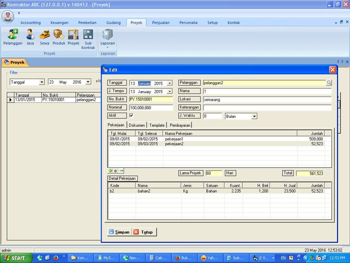Click the Jasa ribbon icon
Image resolution: width=350 pixels, height=263 pixels.
tap(30, 37)
